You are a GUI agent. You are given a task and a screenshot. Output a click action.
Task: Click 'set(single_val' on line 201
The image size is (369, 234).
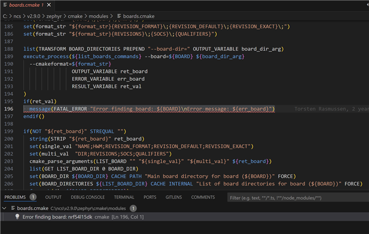[50, 147]
